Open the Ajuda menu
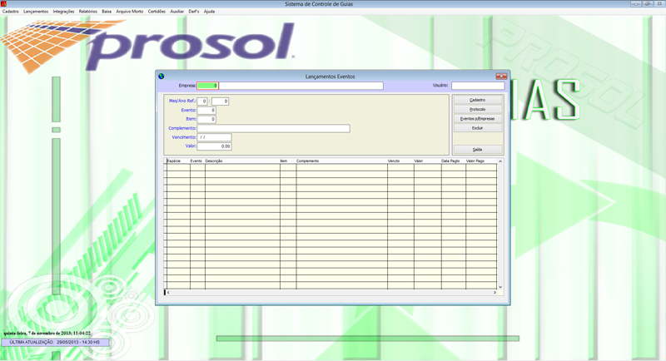Viewport: 666px width, 361px height. pyautogui.click(x=209, y=12)
